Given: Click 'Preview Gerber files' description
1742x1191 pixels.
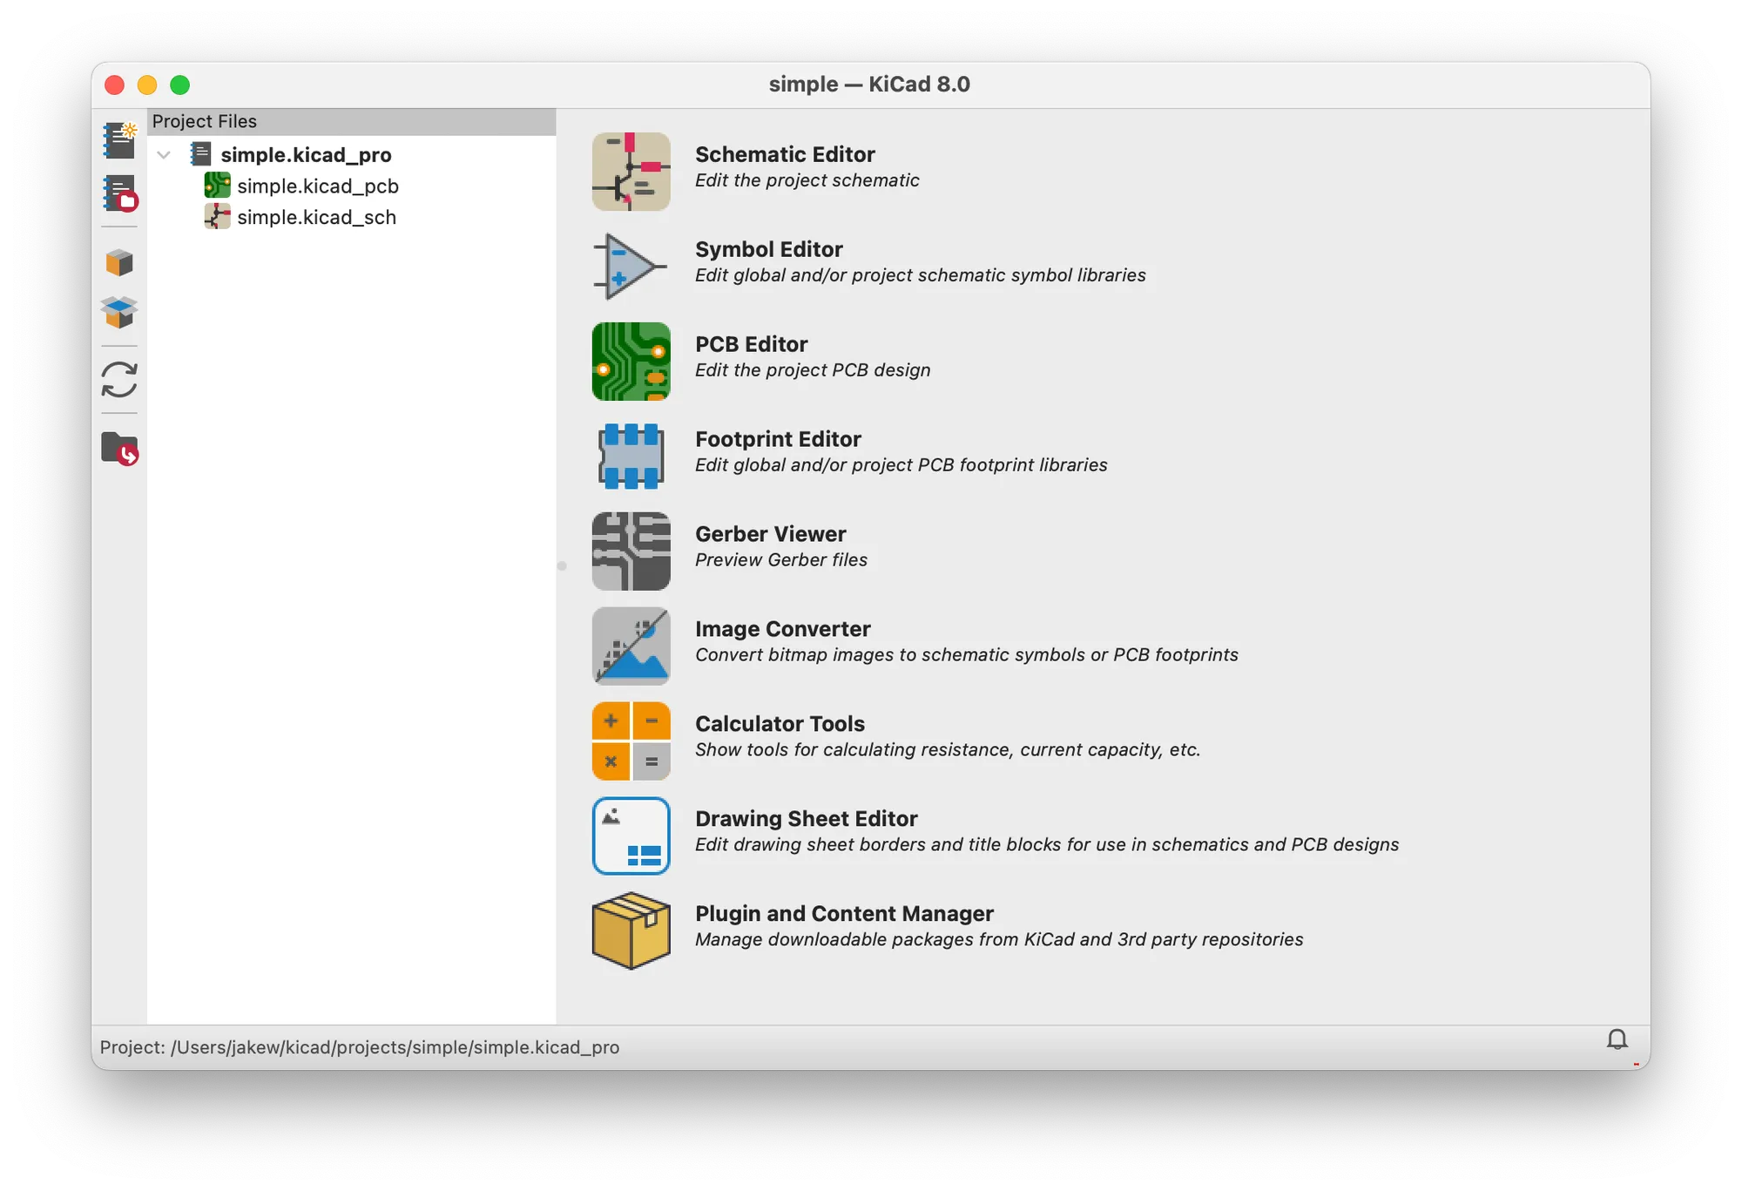Looking at the screenshot, I should tap(781, 560).
